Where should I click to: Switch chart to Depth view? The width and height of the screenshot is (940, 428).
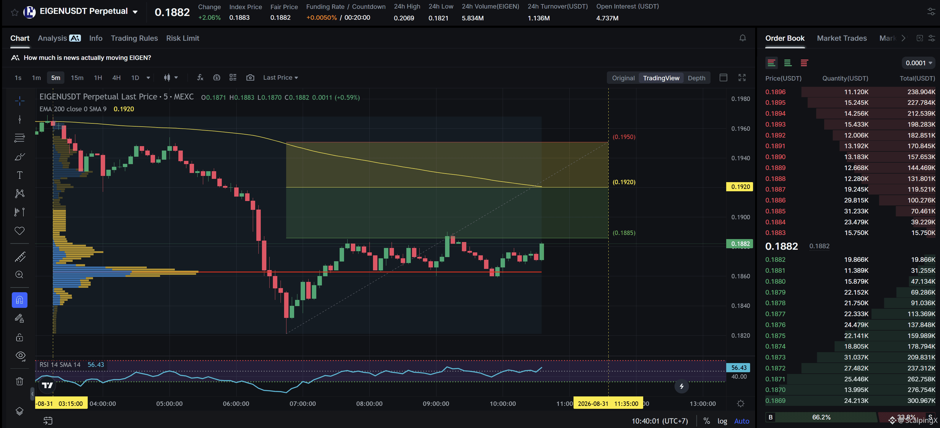click(x=696, y=78)
